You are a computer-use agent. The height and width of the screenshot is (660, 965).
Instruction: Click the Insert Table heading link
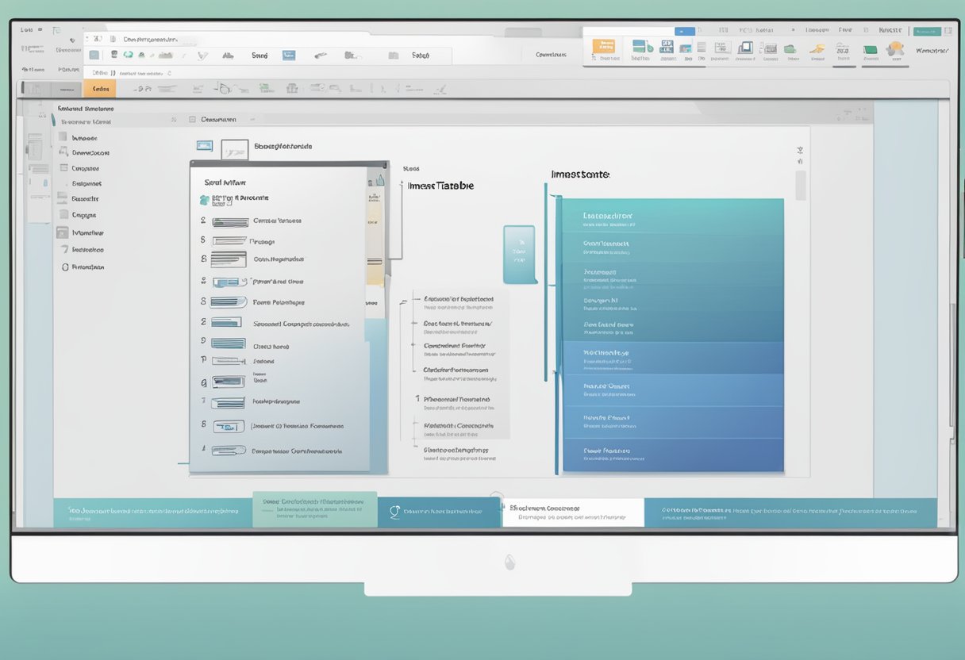(x=439, y=185)
